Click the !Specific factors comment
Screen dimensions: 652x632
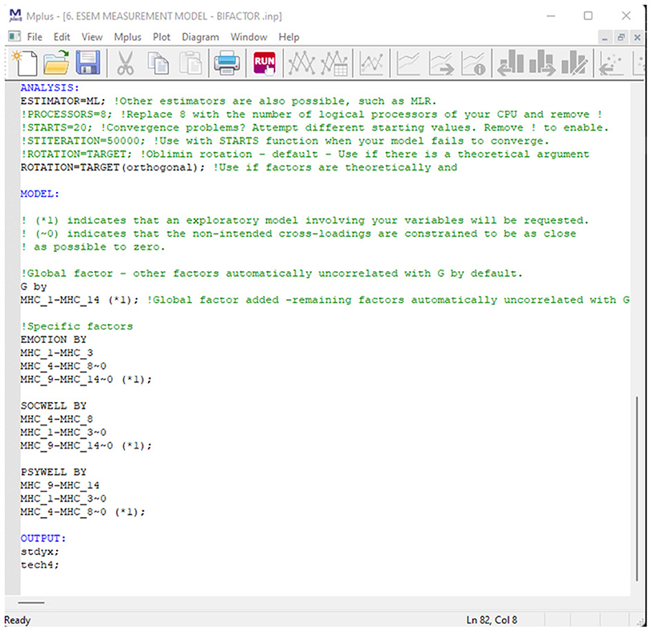pos(76,326)
